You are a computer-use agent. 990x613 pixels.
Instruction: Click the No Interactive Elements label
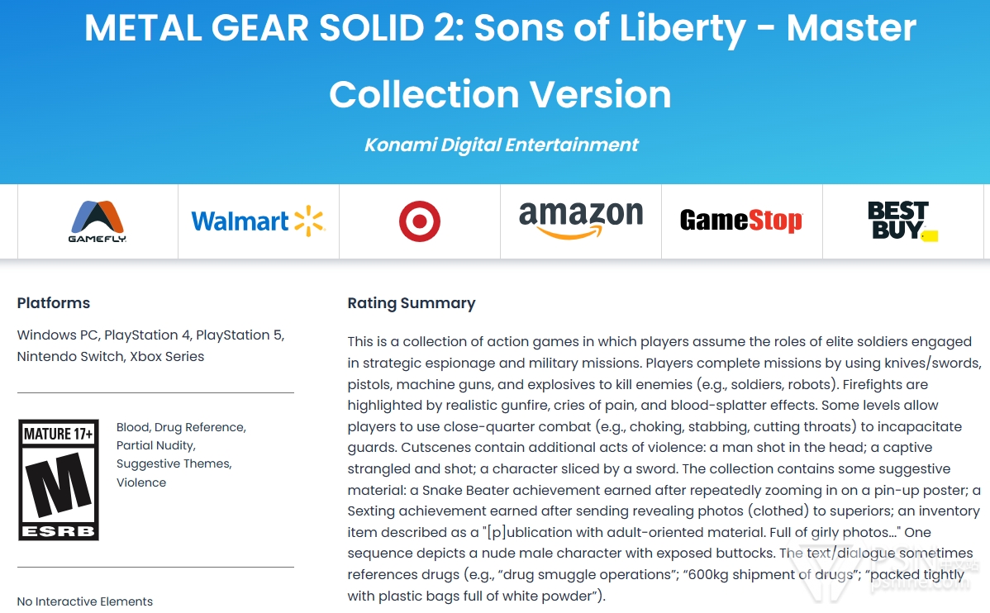[x=84, y=601]
